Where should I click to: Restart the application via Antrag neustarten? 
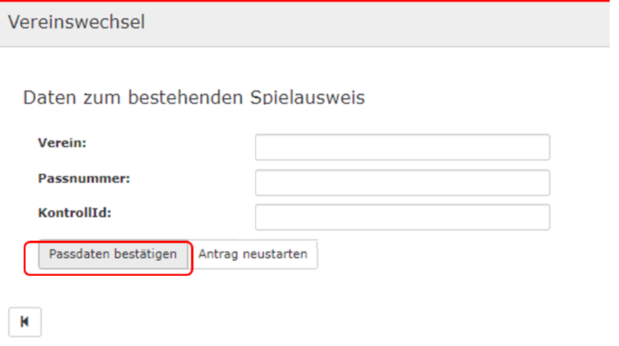[253, 254]
